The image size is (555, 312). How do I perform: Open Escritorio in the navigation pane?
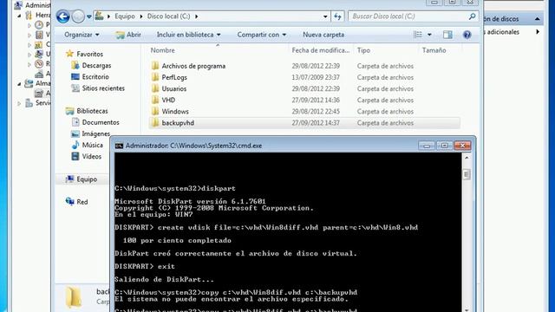(95, 77)
